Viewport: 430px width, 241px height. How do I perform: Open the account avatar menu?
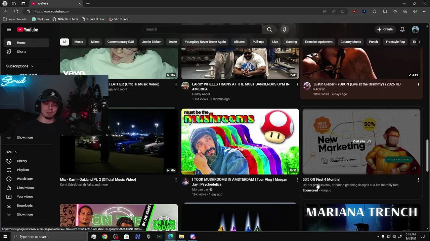[x=416, y=29]
